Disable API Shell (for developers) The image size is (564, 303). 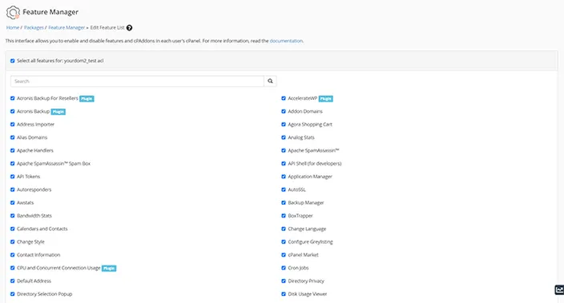(x=284, y=163)
